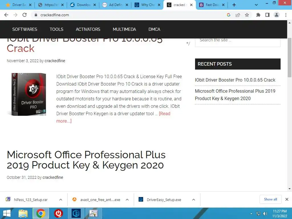This screenshot has width=292, height=219.
Task: Click scrollbar up arrow
Action: coord(290,23)
